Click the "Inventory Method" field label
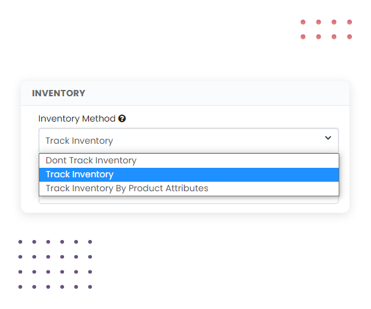 click(77, 118)
